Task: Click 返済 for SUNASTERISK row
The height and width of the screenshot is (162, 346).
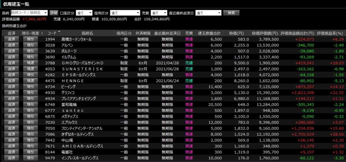Action: (12, 69)
